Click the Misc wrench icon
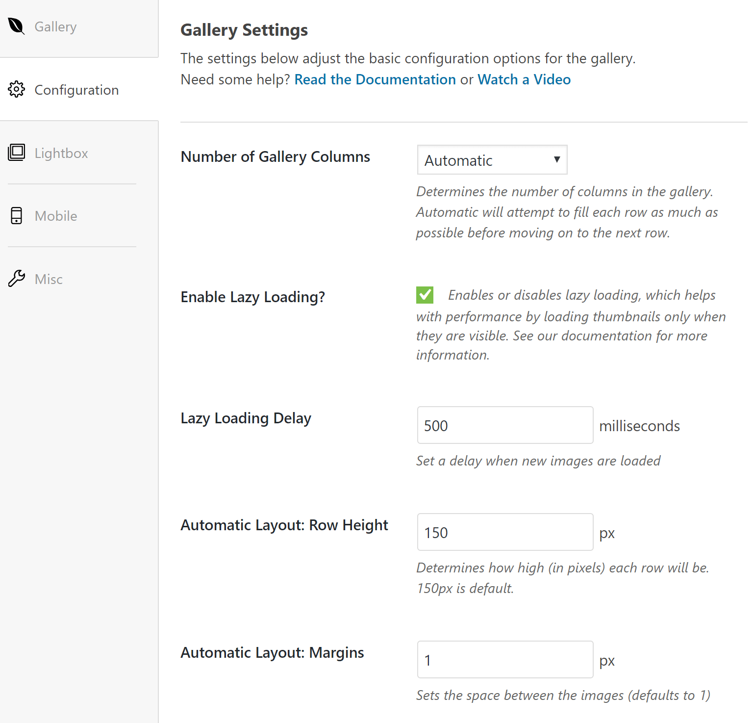The image size is (754, 723). (16, 279)
